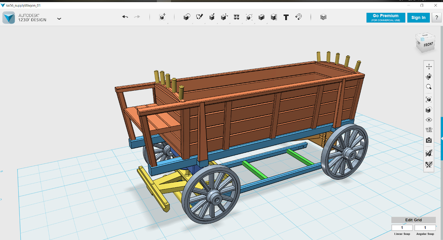Select the Orbit navigation tool
Screen dimensions: 443x240
[429, 77]
